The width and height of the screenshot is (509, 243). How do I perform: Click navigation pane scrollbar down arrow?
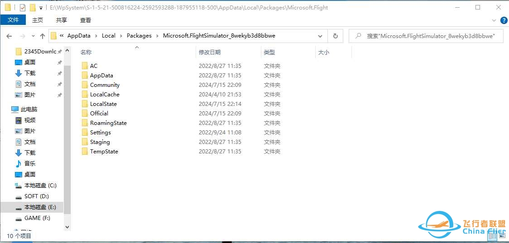pyautogui.click(x=67, y=227)
